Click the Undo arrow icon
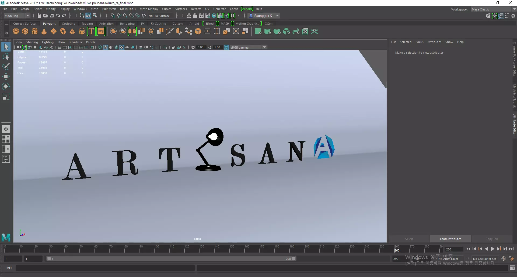Image resolution: width=517 pixels, height=277 pixels. point(58,16)
